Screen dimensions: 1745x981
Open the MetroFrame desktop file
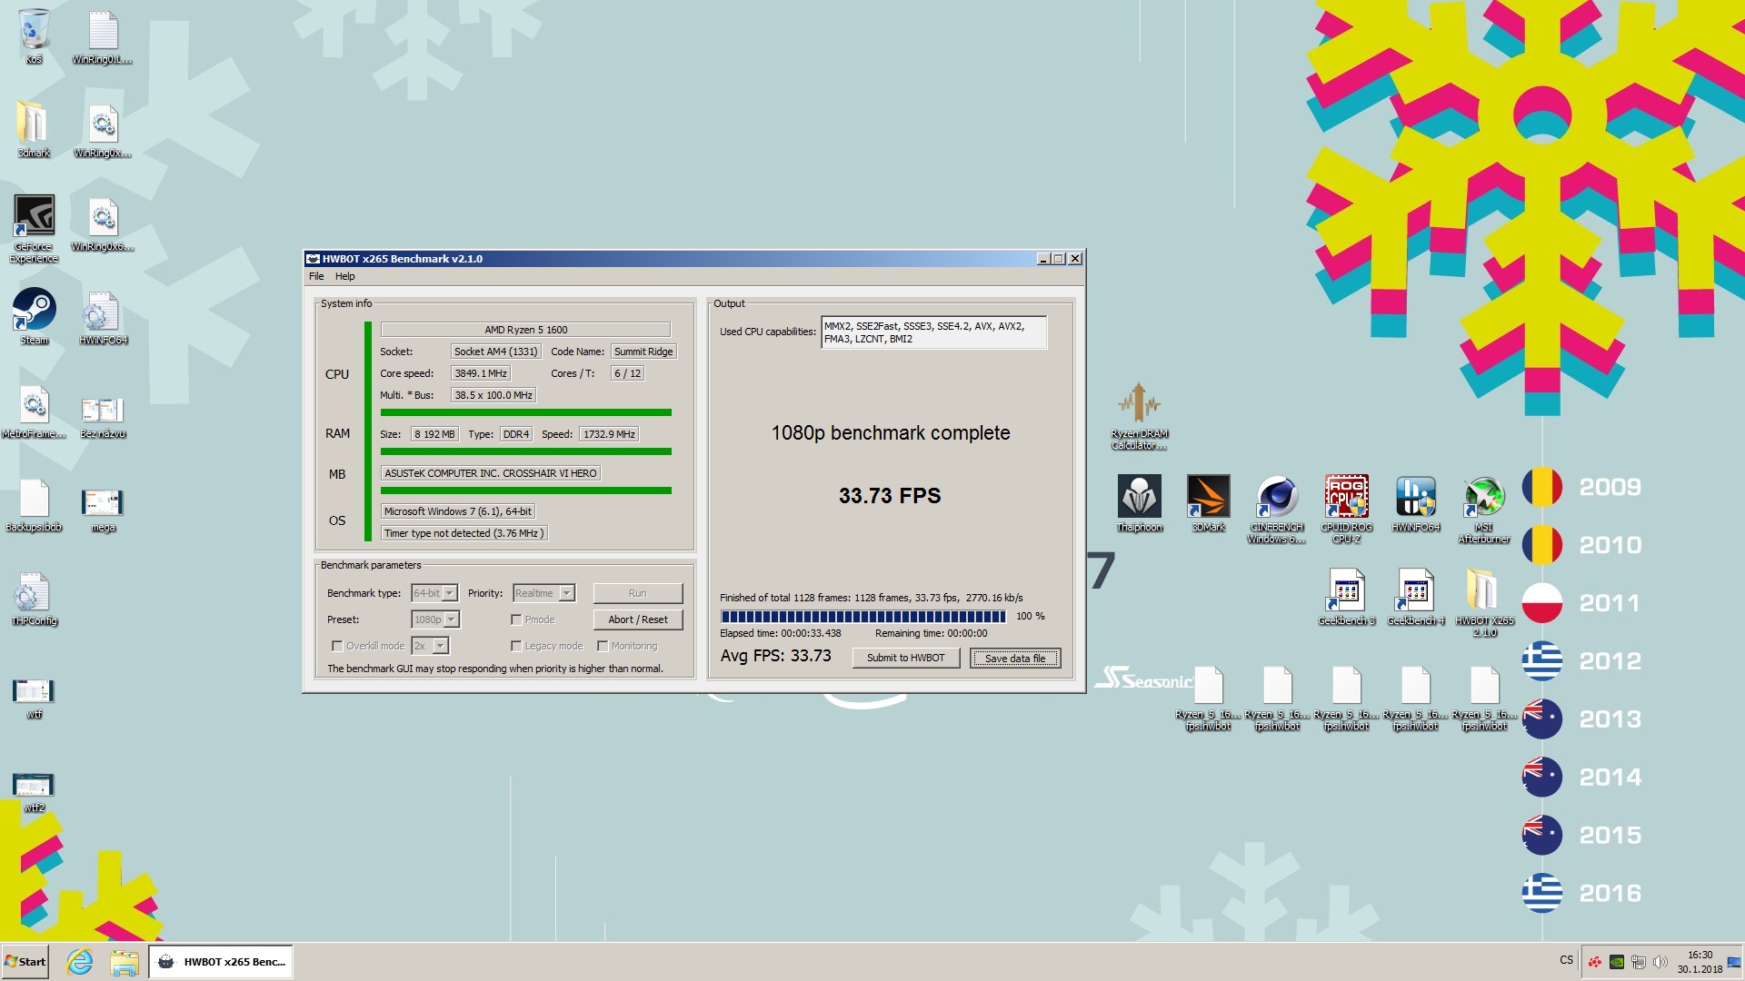tap(34, 411)
